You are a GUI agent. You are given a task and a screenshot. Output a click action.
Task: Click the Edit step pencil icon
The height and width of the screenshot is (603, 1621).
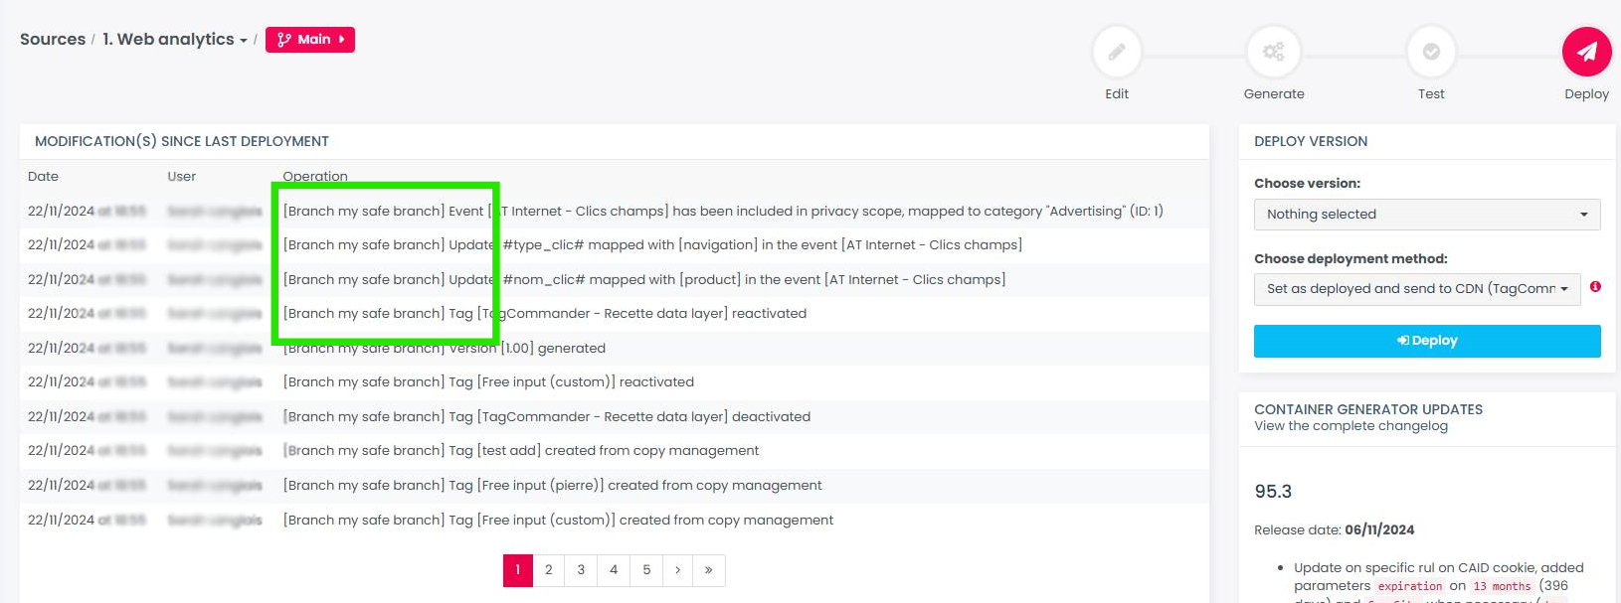pos(1117,52)
